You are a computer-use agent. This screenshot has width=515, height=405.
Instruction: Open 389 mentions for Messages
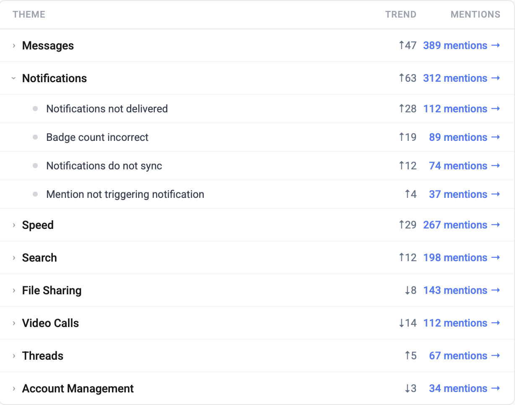pos(456,45)
